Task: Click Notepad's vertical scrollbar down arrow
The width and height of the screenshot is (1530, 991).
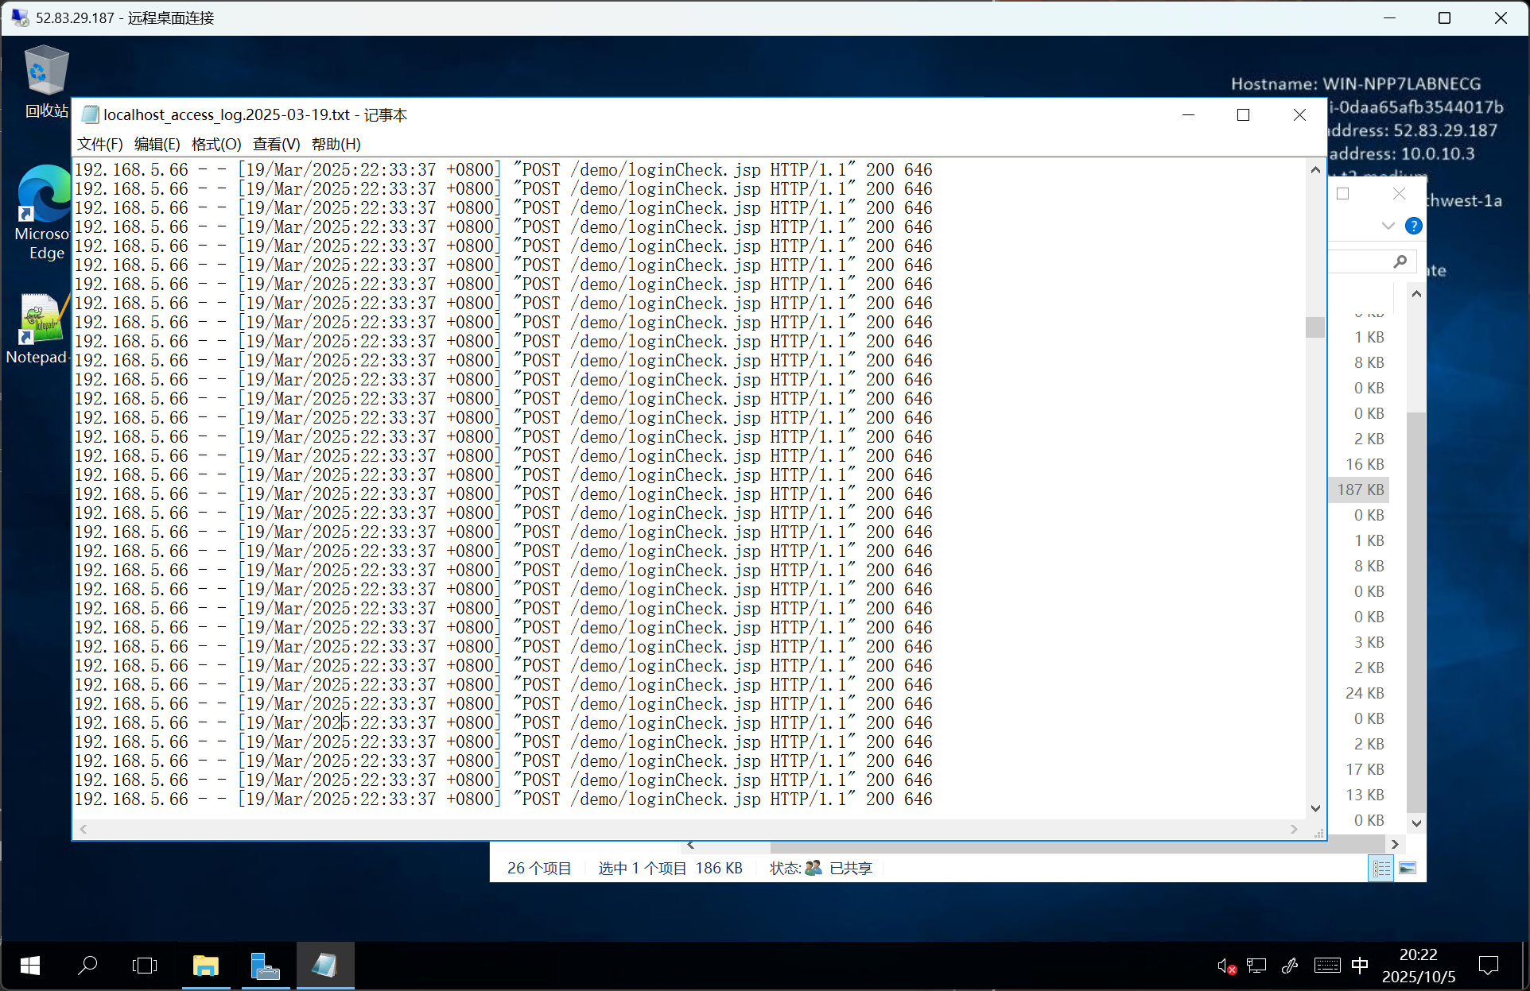Action: [1315, 808]
